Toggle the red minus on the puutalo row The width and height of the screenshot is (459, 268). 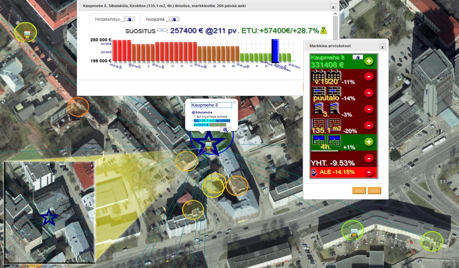point(369,93)
